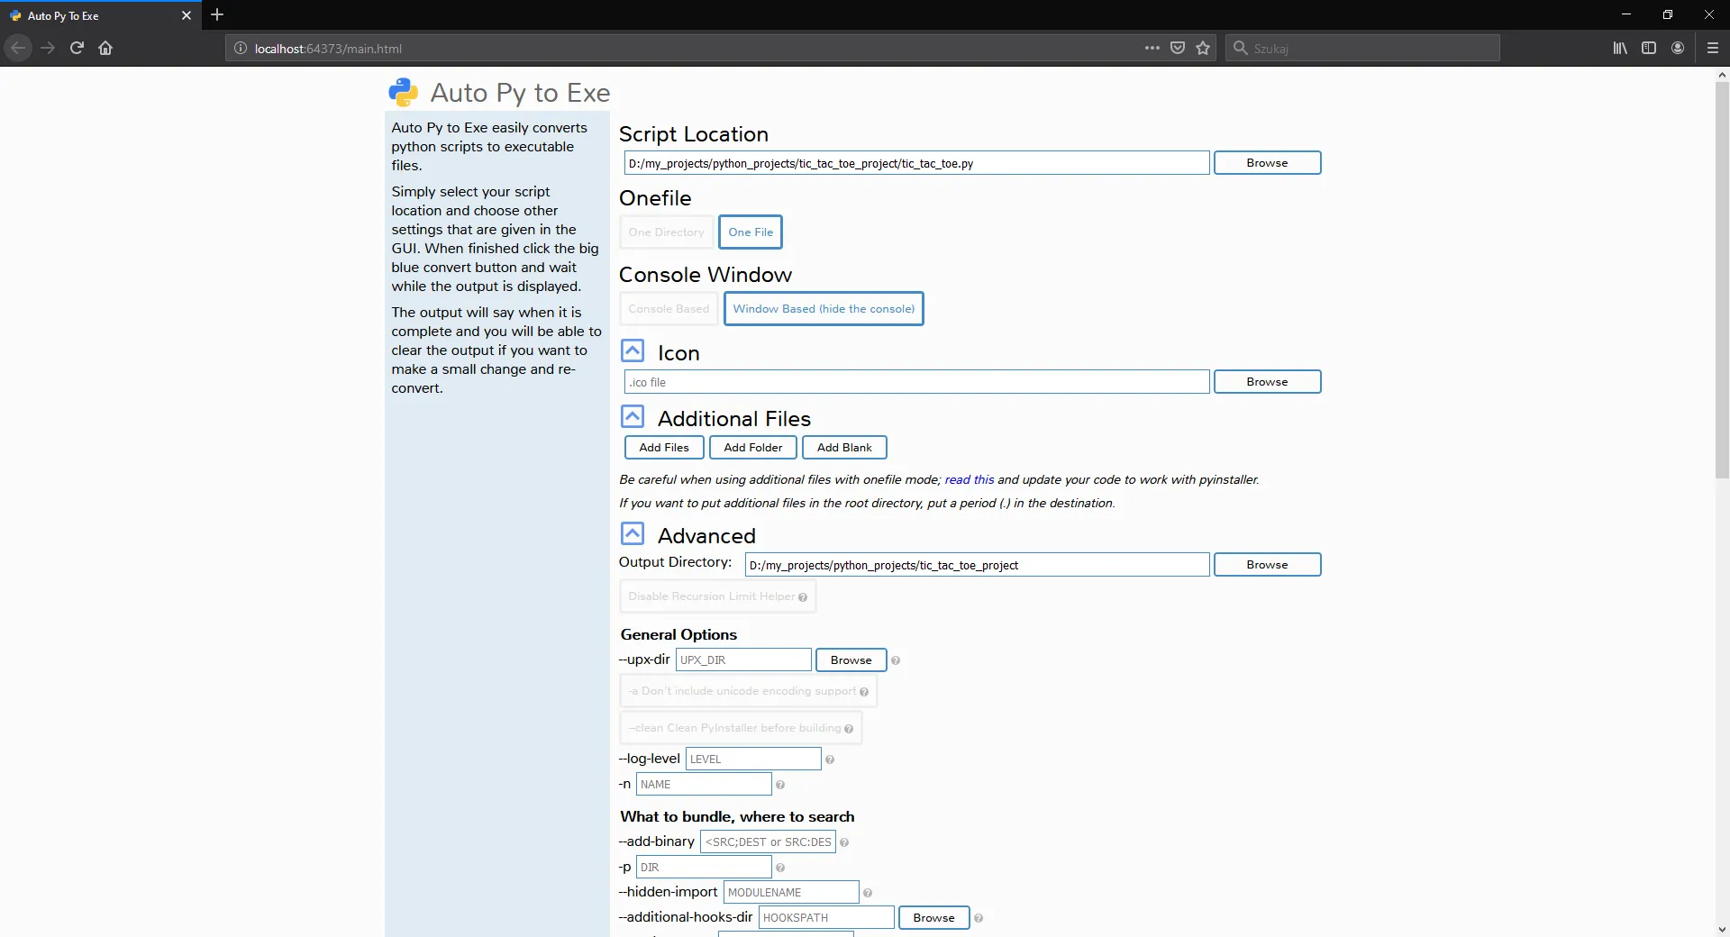Toggle Disable Recursion Limit Helper
This screenshot has width=1730, height=937.
pyautogui.click(x=718, y=596)
